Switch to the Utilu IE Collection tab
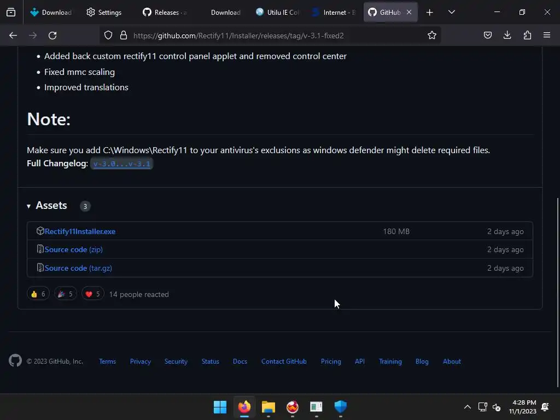This screenshot has height=420, width=560. pos(277,12)
